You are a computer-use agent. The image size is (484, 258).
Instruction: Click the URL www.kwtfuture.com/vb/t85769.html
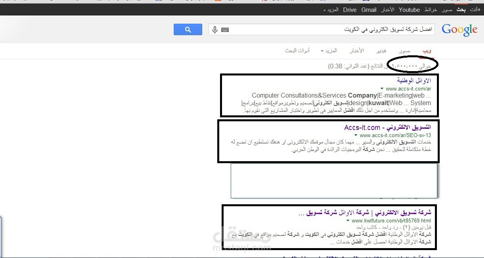(x=391, y=220)
